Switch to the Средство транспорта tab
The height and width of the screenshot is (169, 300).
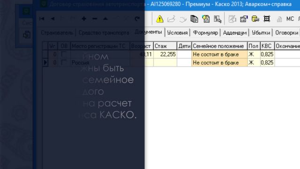pos(104,33)
